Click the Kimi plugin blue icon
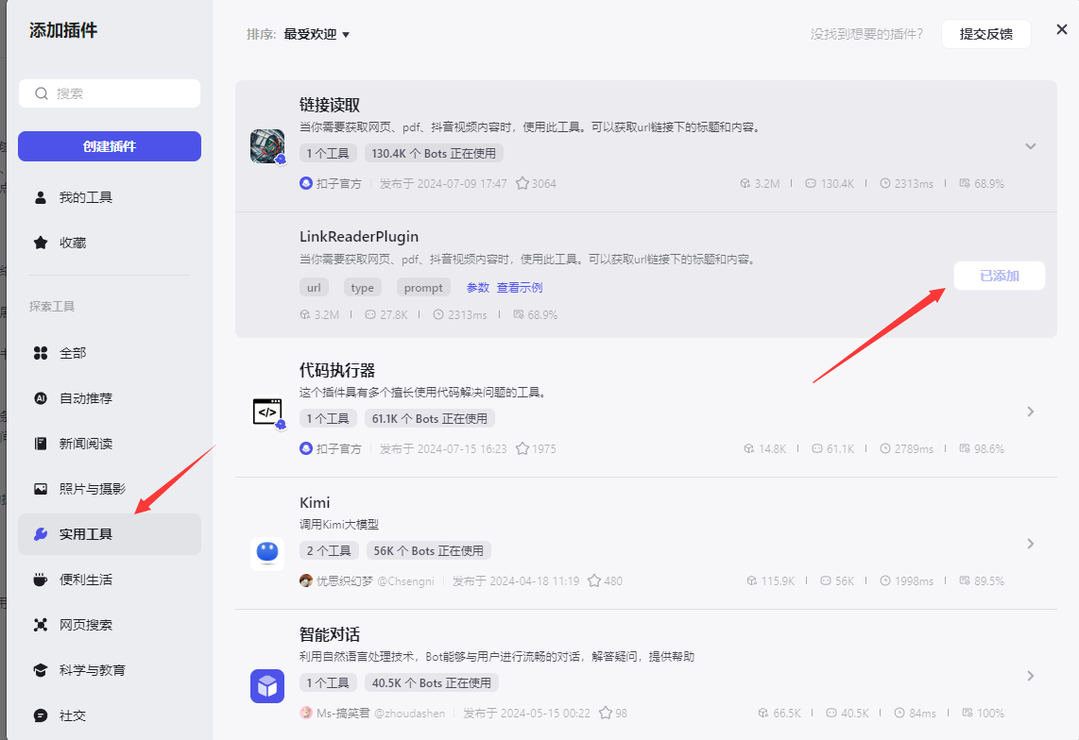The width and height of the screenshot is (1079, 740). point(267,554)
